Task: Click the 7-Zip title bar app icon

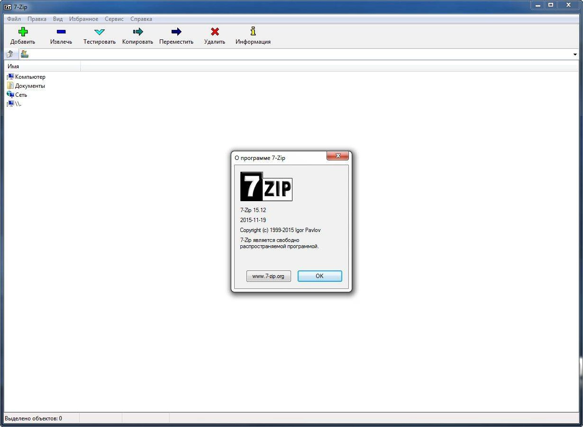Action: [8, 7]
